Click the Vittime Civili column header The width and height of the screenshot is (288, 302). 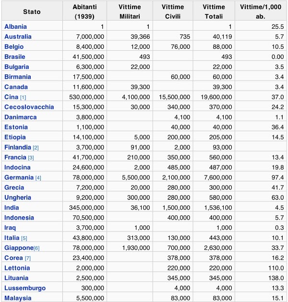coord(173,11)
